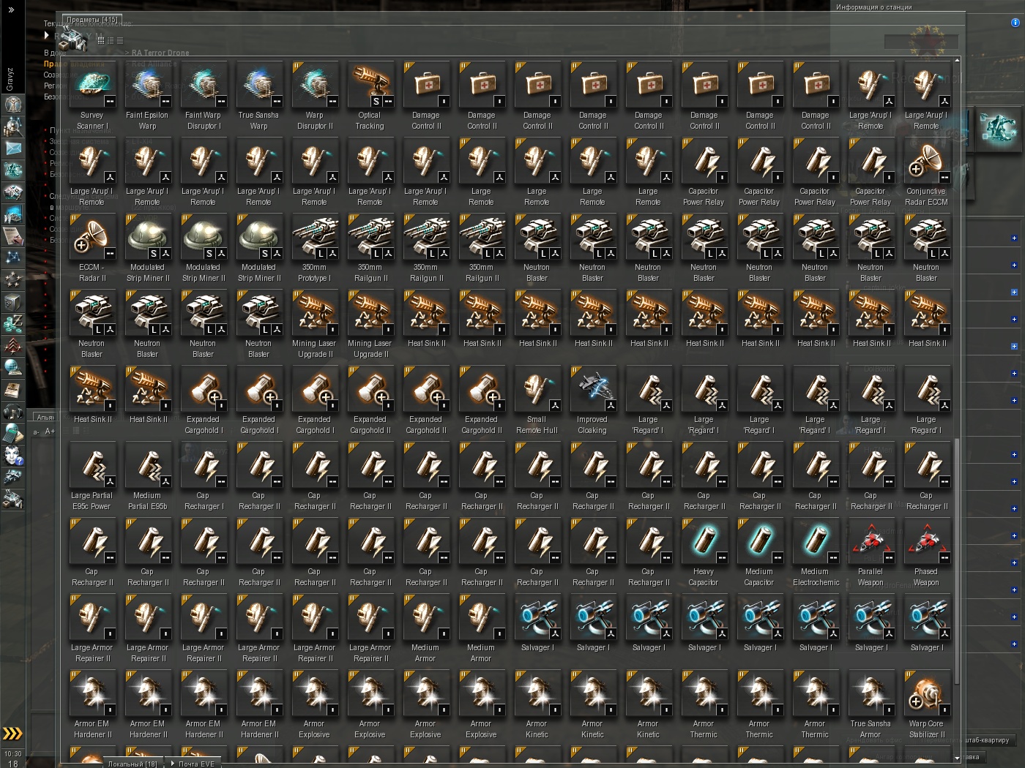Open the Jukebox headphones icon

click(x=13, y=411)
